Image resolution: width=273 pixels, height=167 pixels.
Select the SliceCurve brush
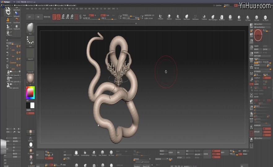click(178, 17)
